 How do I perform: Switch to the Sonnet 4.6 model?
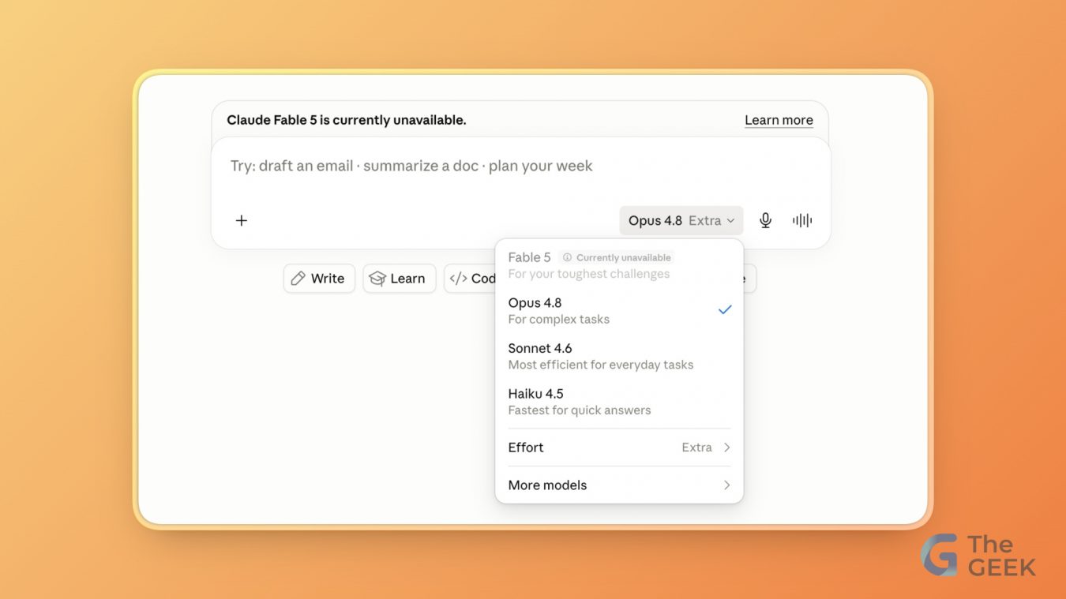(x=619, y=356)
